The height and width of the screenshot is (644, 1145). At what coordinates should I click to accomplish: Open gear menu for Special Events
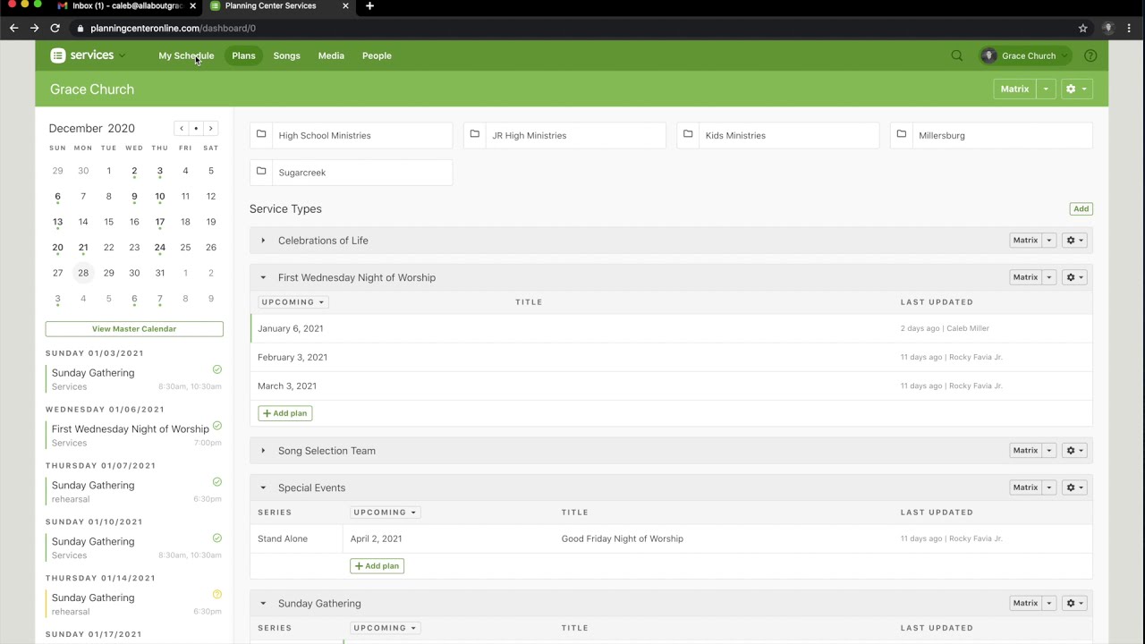pos(1075,487)
